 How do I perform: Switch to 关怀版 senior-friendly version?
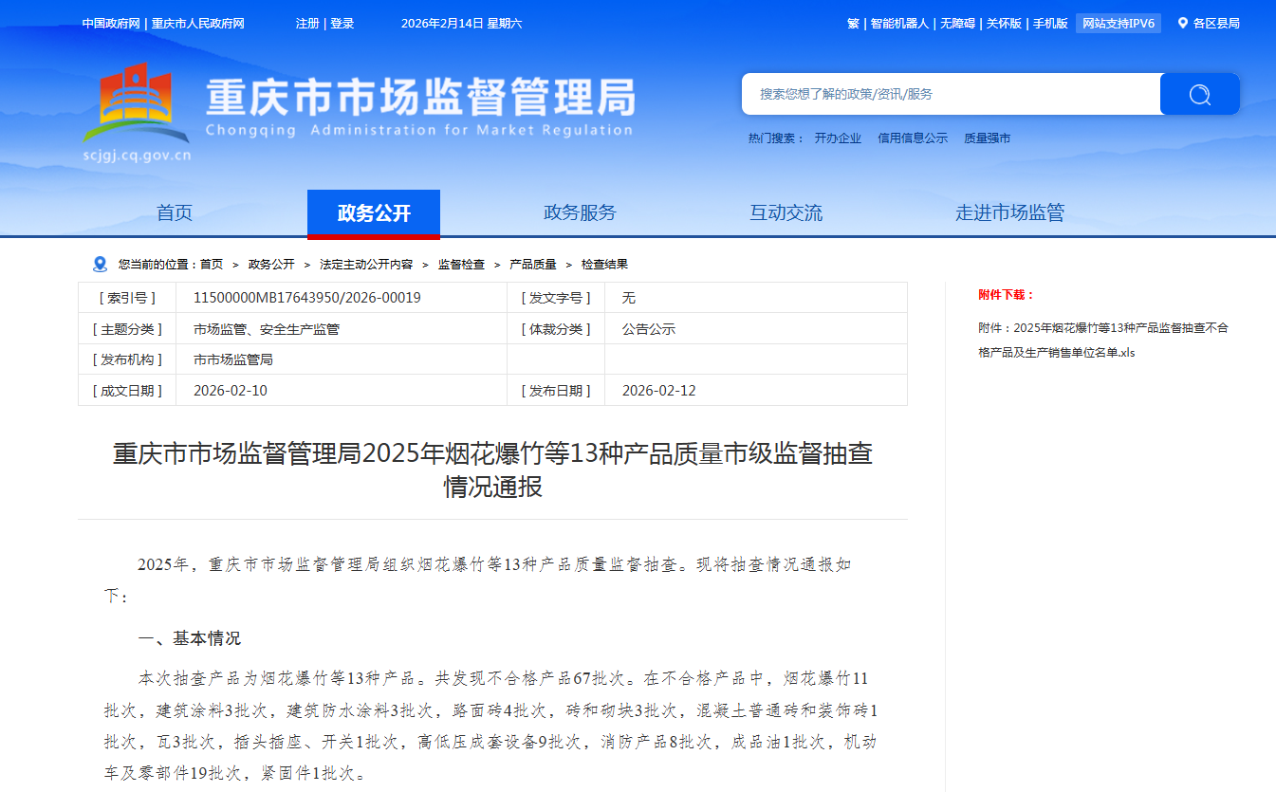pos(1004,24)
